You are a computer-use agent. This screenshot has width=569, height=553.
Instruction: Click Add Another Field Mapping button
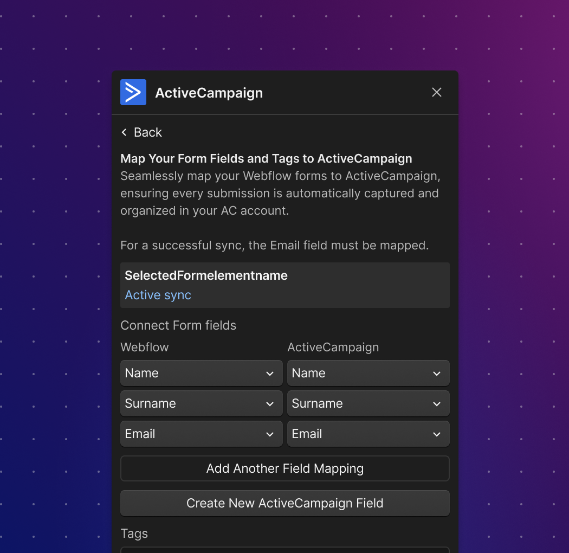(285, 468)
